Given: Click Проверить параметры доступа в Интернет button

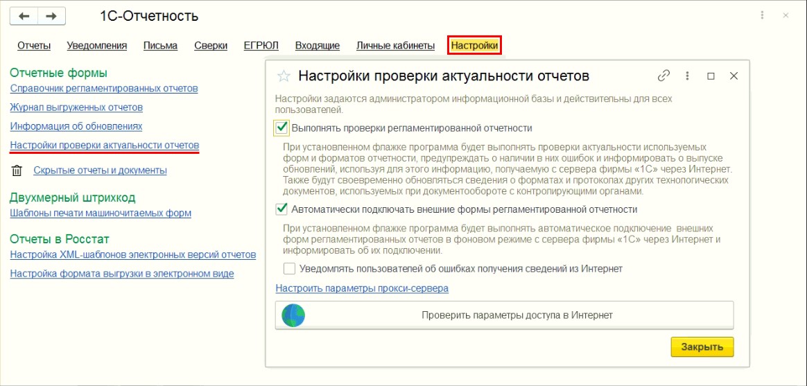Looking at the screenshot, I should pyautogui.click(x=505, y=315).
